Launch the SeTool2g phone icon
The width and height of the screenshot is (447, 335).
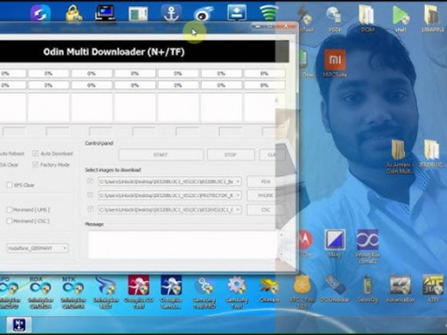point(367,288)
